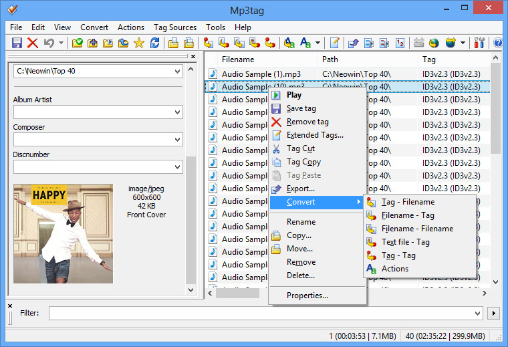Click the blue Help question mark icon

point(497,43)
